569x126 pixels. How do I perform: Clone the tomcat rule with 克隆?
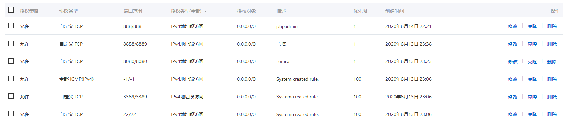[x=532, y=62]
